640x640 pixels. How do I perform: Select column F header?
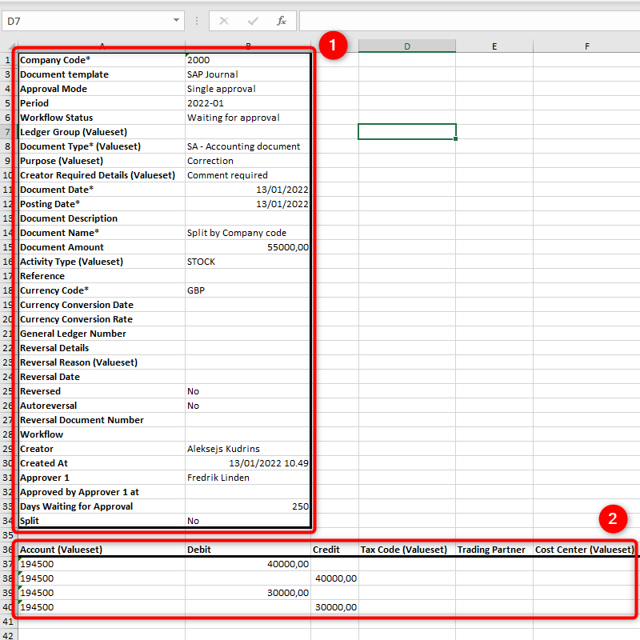586,46
